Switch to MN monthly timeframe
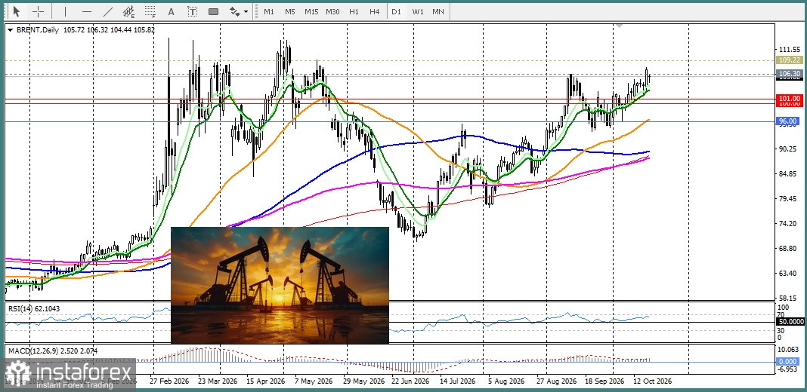807x392 pixels. click(438, 11)
